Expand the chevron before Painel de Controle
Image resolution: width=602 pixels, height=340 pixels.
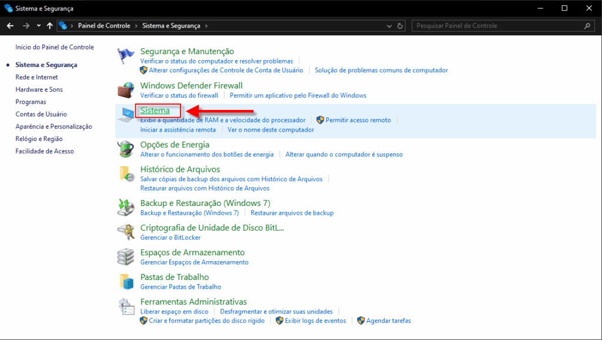click(x=72, y=26)
